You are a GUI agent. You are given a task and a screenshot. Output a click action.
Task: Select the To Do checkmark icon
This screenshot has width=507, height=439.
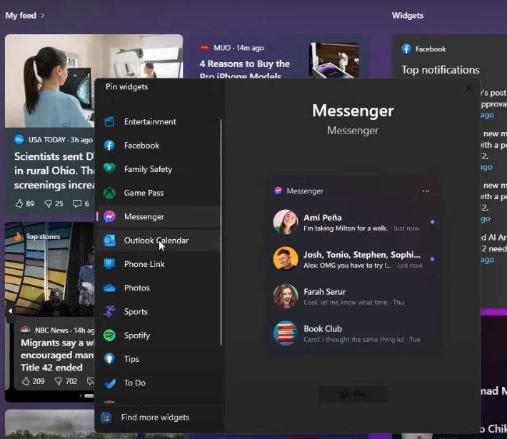point(109,383)
